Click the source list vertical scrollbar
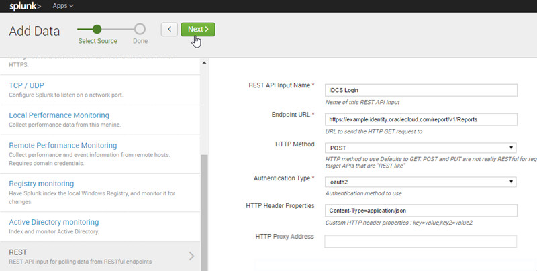 (205, 201)
